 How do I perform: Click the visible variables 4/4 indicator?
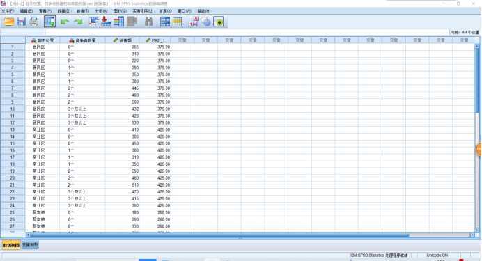pyautogui.click(x=464, y=32)
